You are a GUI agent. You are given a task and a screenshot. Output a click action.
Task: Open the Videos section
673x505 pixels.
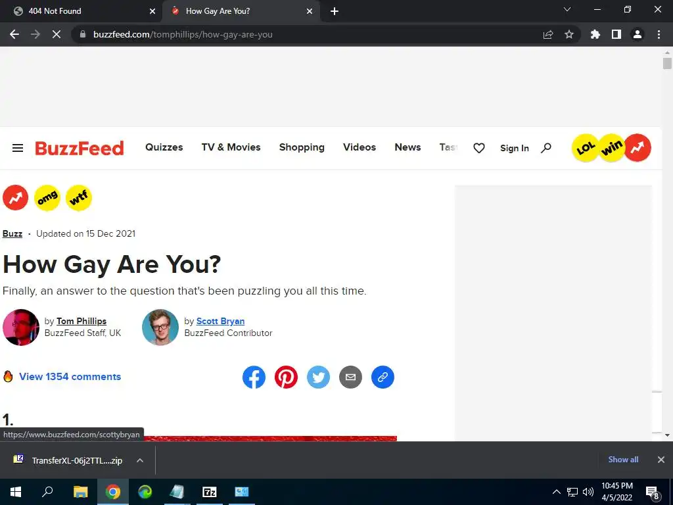tap(360, 147)
